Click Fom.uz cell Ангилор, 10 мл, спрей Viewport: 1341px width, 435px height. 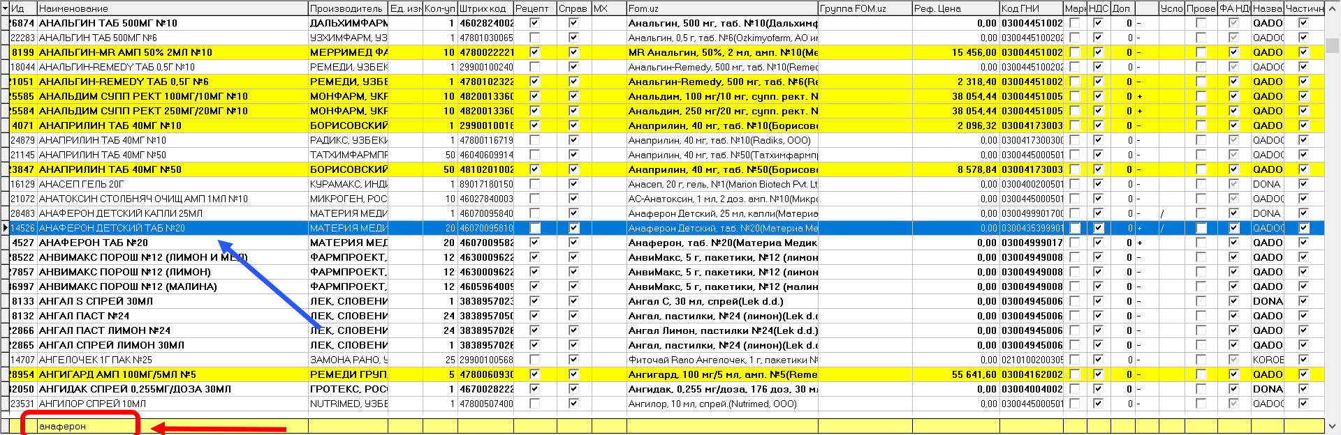[x=723, y=404]
